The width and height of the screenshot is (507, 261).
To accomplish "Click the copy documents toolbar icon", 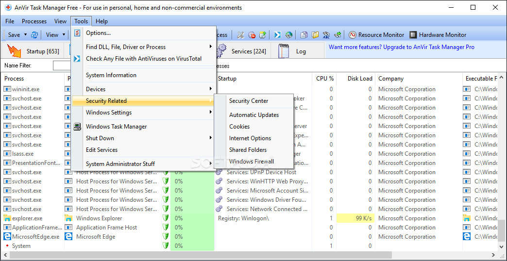I will (304, 35).
